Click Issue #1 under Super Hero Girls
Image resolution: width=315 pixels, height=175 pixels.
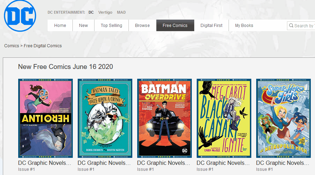pos(265,169)
